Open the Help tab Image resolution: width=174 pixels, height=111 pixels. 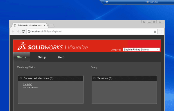[x=61, y=57]
